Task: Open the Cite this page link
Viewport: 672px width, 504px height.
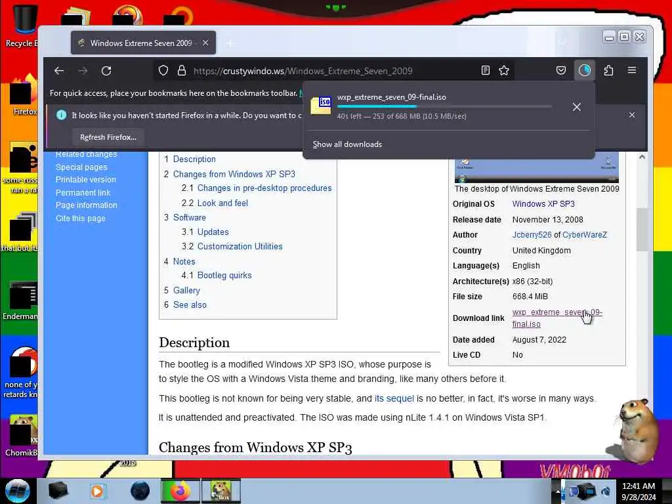Action: click(x=80, y=218)
